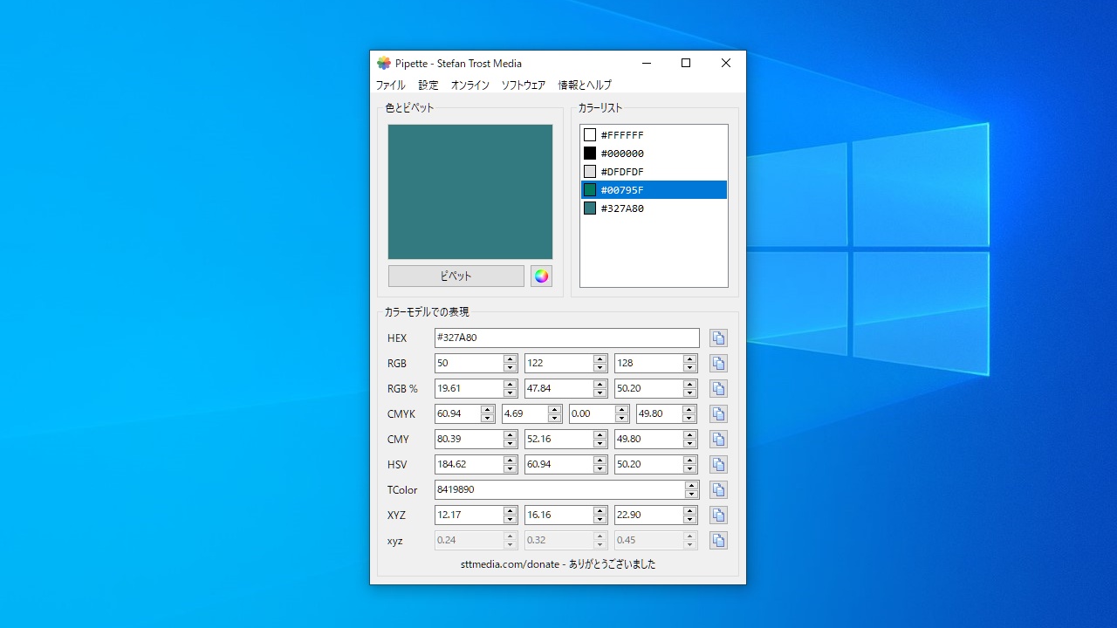The image size is (1117, 628).
Task: Select #FFFFFF in the color list
Action: (x=654, y=135)
